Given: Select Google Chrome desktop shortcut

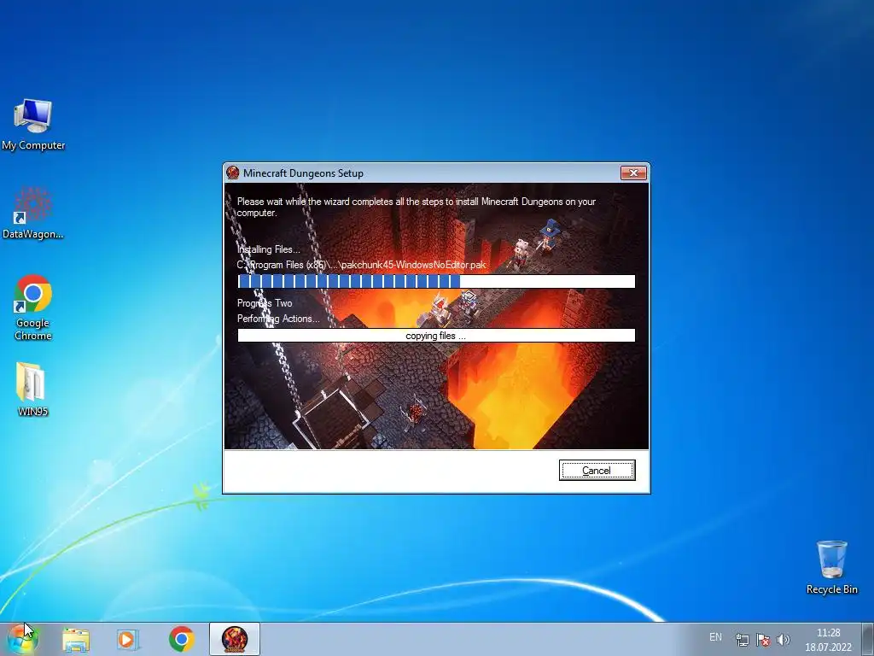Looking at the screenshot, I should (x=33, y=307).
